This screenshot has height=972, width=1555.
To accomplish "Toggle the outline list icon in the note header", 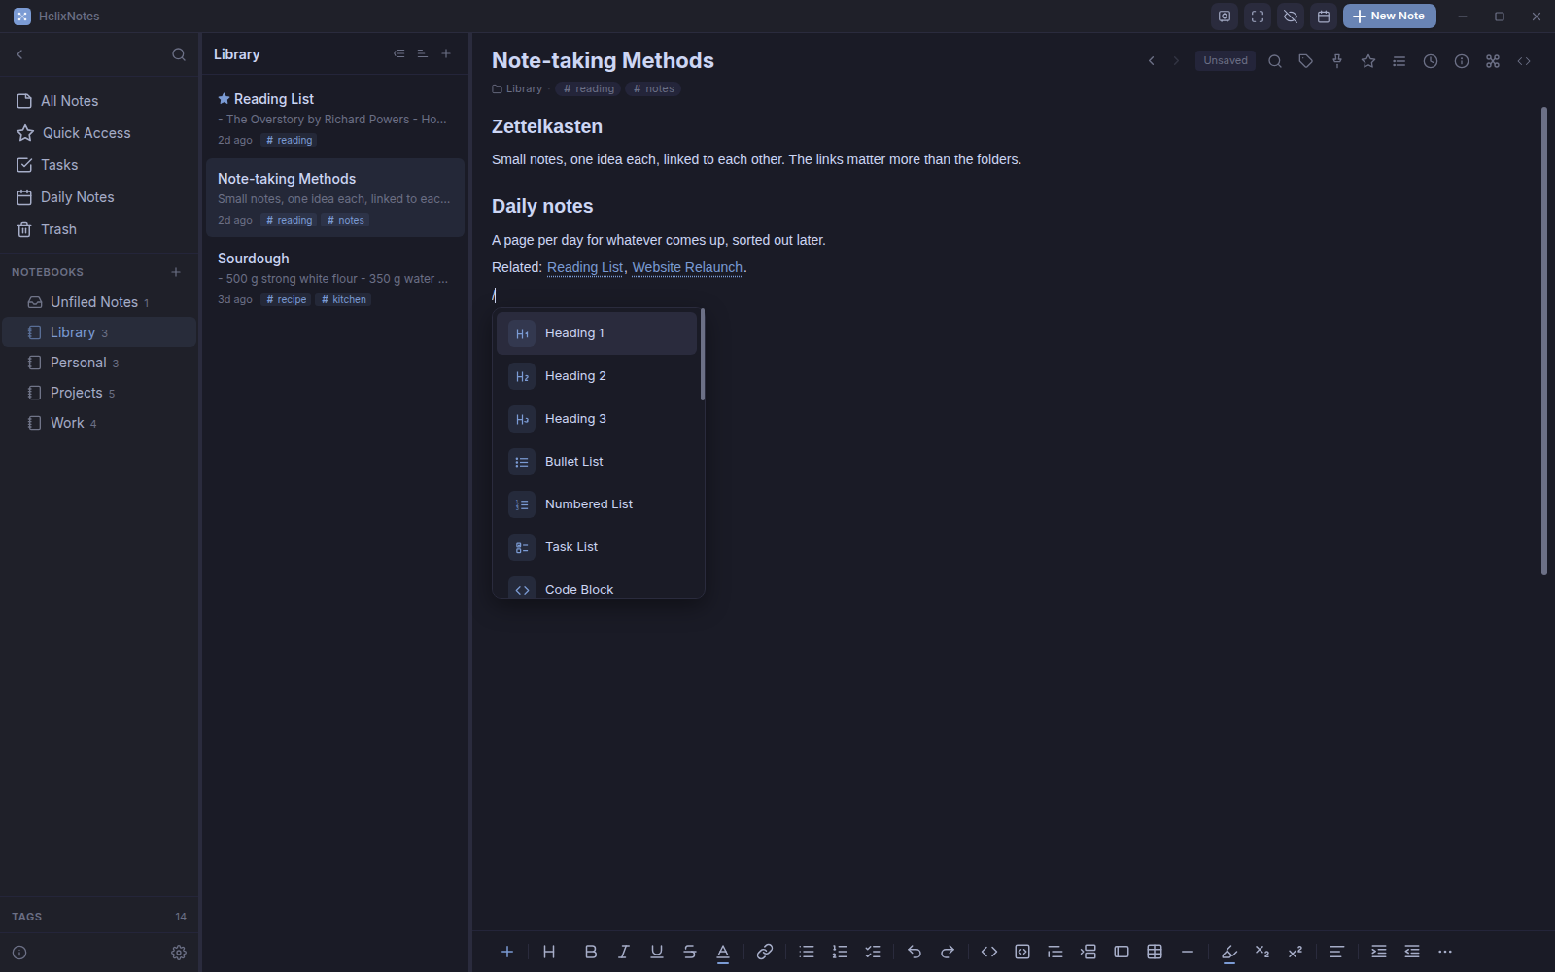I will coord(1399,61).
